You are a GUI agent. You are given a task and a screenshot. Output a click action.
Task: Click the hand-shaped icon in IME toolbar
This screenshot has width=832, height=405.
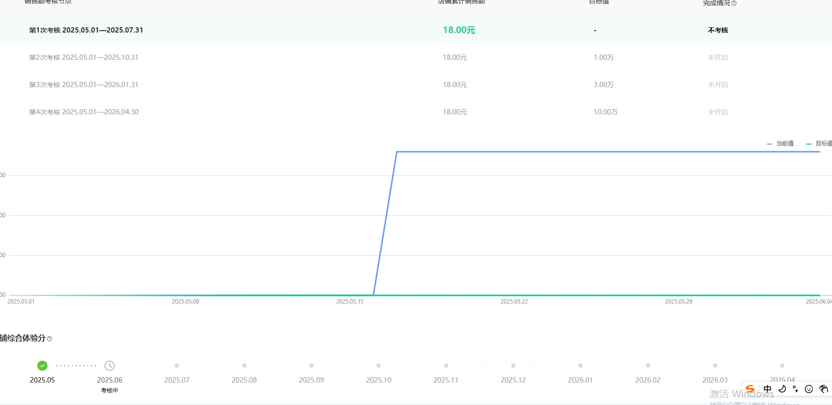tap(823, 389)
